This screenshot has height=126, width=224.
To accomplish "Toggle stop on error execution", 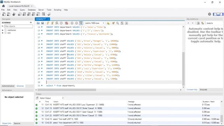I will click(x=66, y=23).
